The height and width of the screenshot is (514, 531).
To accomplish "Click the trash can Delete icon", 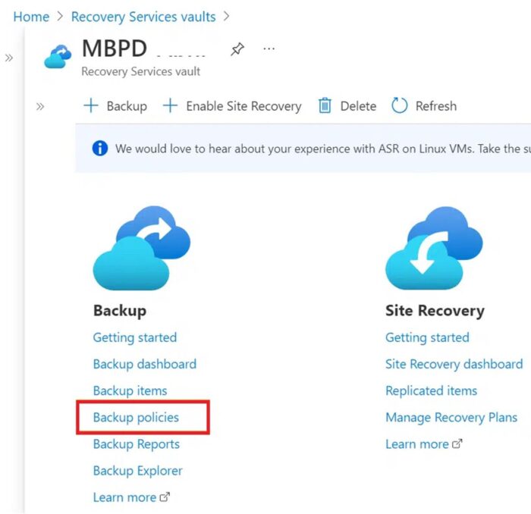I will coord(325,105).
